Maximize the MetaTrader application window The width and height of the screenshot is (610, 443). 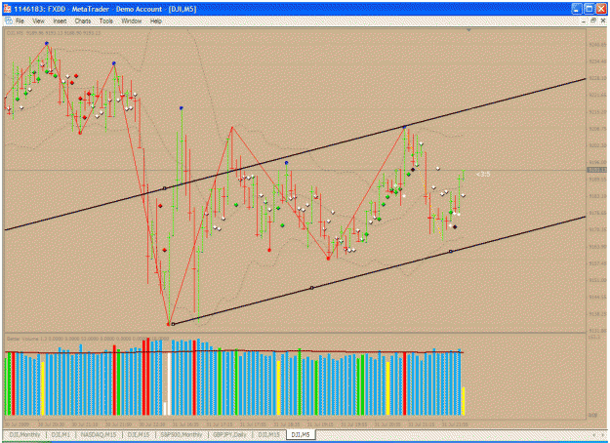[x=589, y=9]
